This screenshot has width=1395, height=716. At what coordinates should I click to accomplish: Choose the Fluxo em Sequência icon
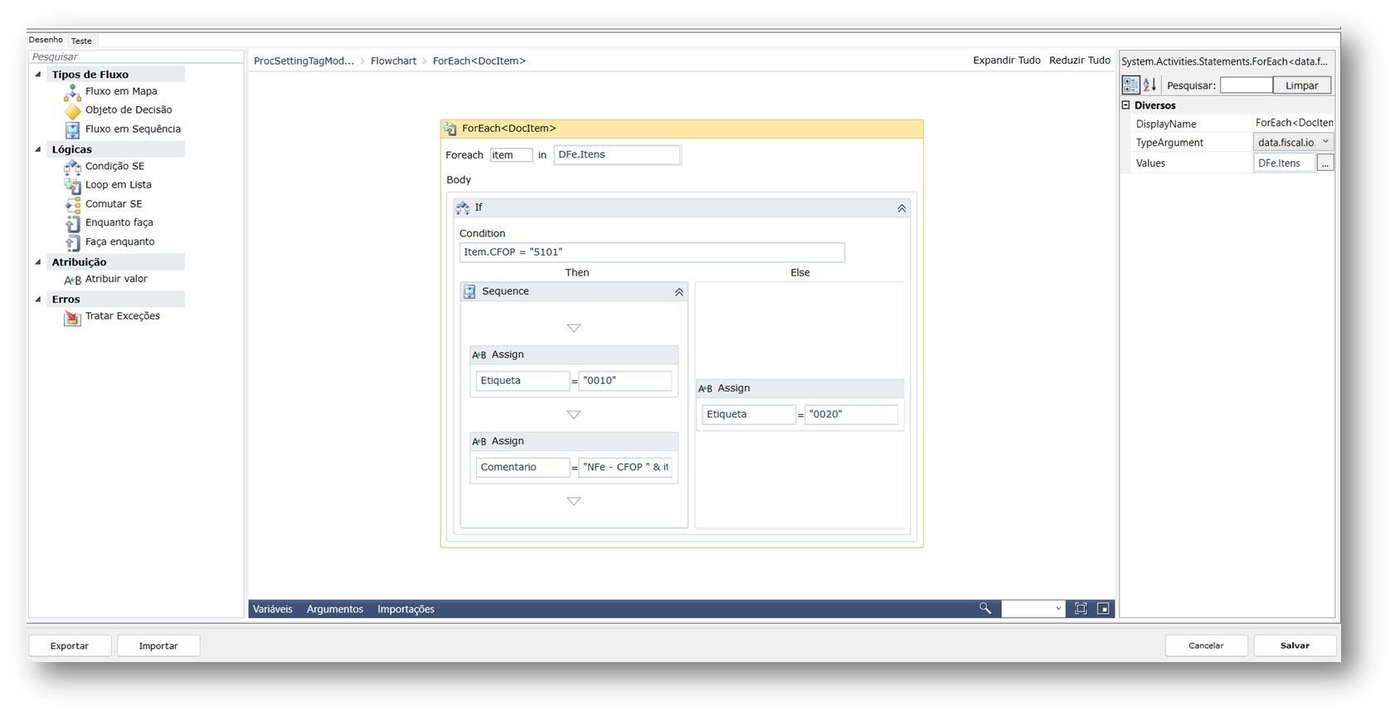(x=72, y=129)
